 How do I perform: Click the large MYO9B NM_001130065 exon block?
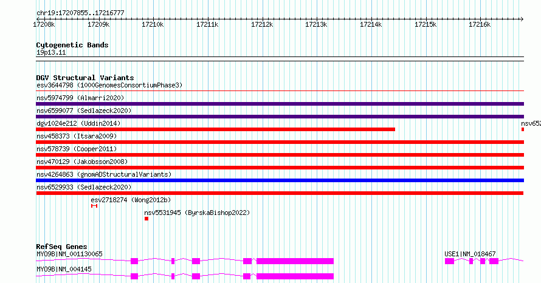[x=295, y=261]
